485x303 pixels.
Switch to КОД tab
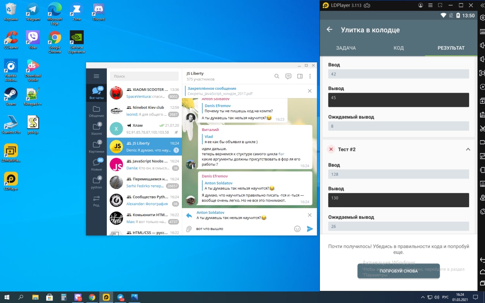point(399,48)
